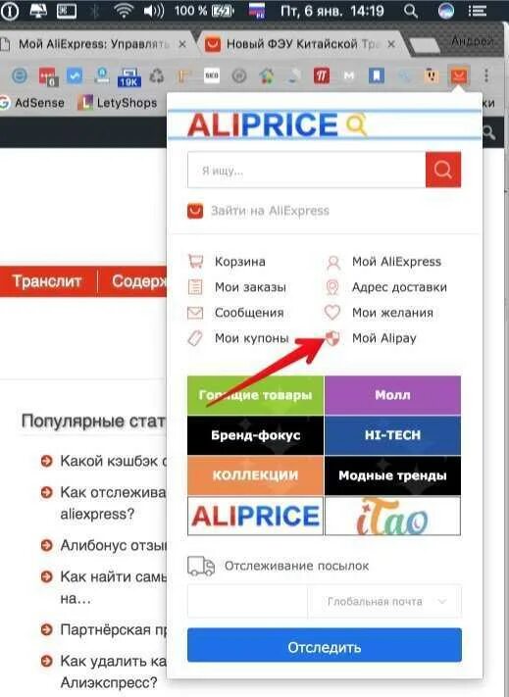Open the Мой Alipay shield icon
Image resolution: width=509 pixels, height=697 pixels.
pos(332,338)
